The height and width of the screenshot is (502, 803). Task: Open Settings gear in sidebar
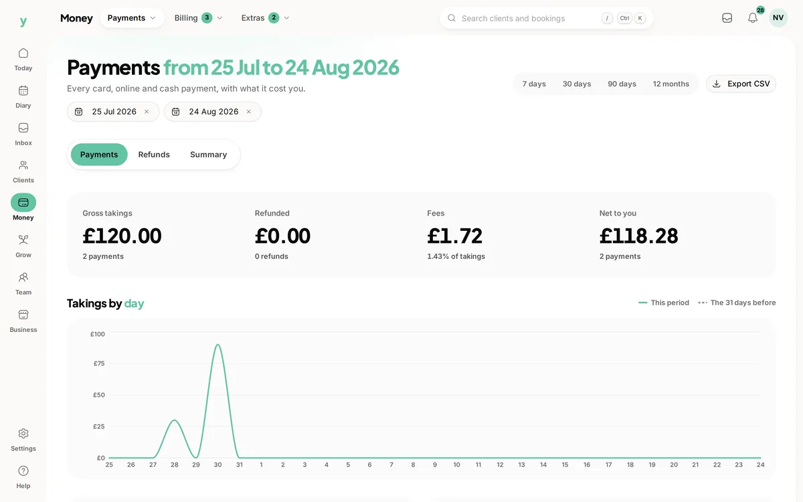tap(23, 433)
